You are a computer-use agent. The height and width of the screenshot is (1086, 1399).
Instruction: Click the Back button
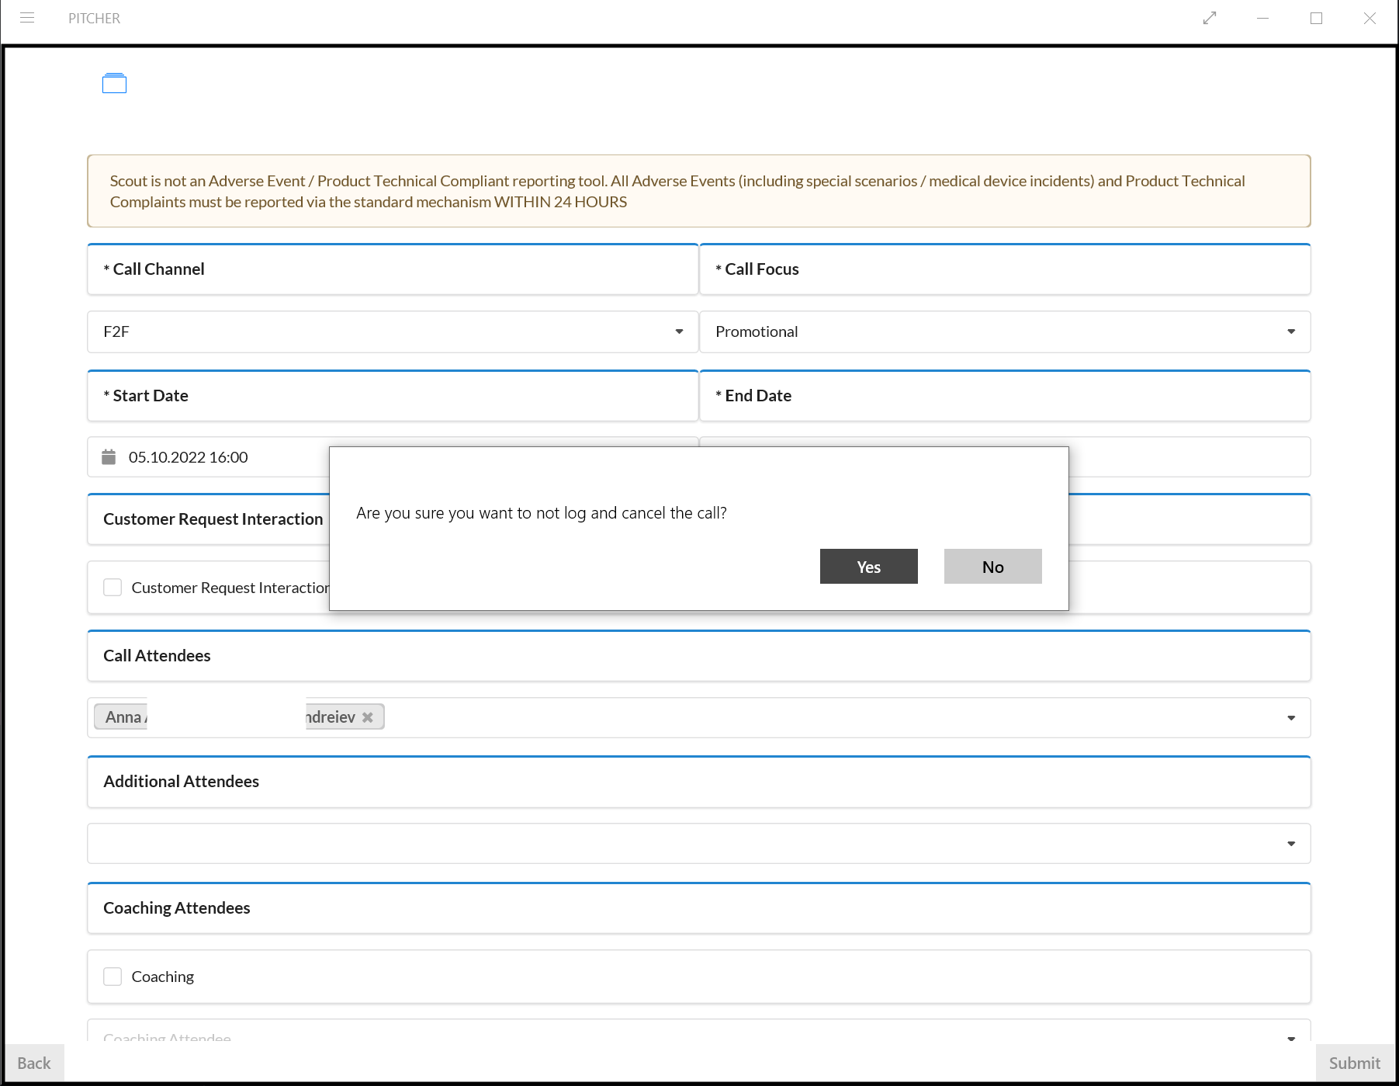click(x=34, y=1063)
